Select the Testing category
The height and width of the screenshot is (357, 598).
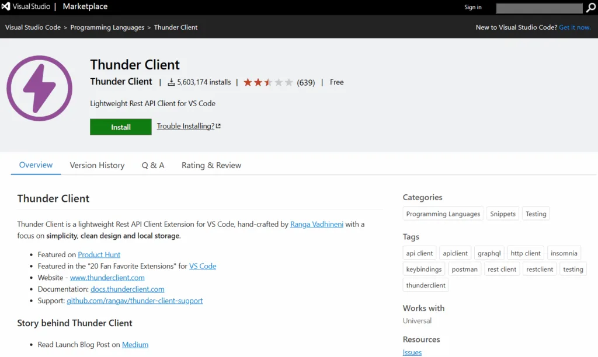(x=536, y=213)
